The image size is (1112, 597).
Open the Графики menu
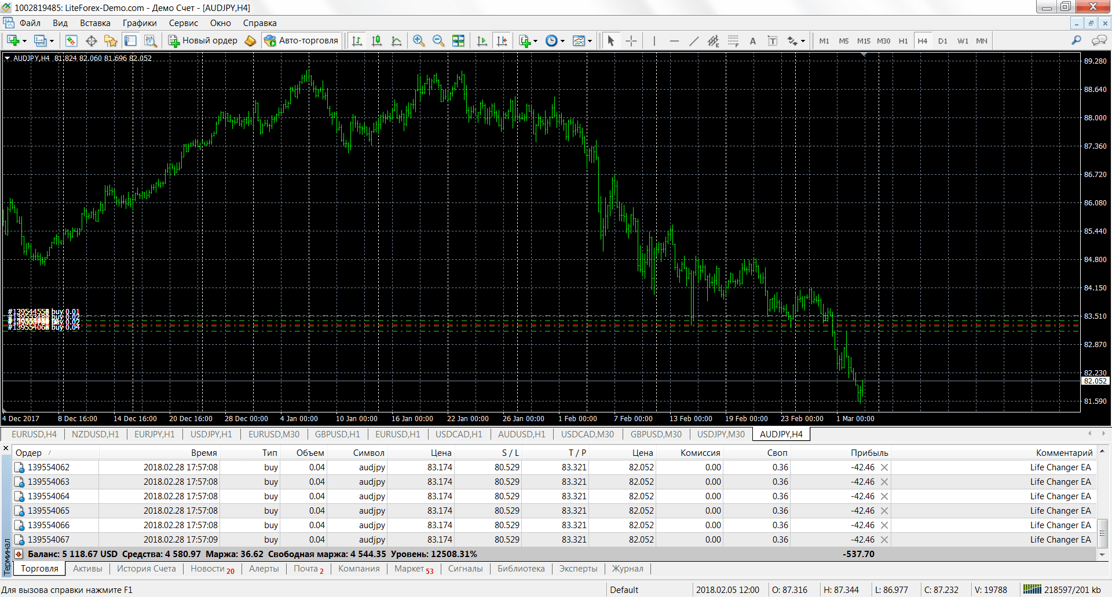pyautogui.click(x=140, y=23)
